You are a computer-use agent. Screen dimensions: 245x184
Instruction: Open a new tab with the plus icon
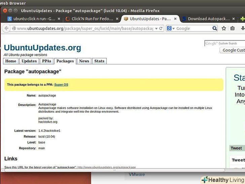pos(243,19)
